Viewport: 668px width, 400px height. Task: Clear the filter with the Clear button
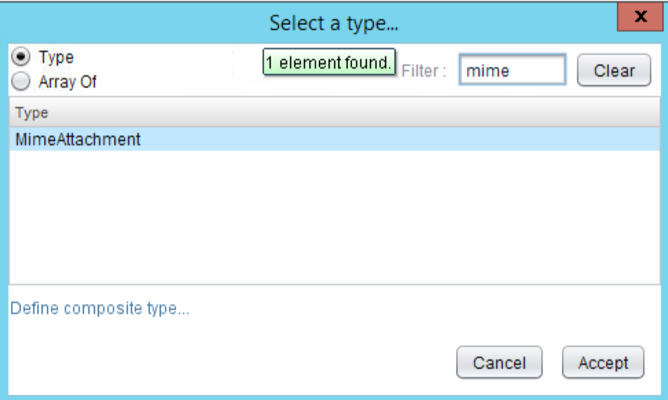click(614, 70)
